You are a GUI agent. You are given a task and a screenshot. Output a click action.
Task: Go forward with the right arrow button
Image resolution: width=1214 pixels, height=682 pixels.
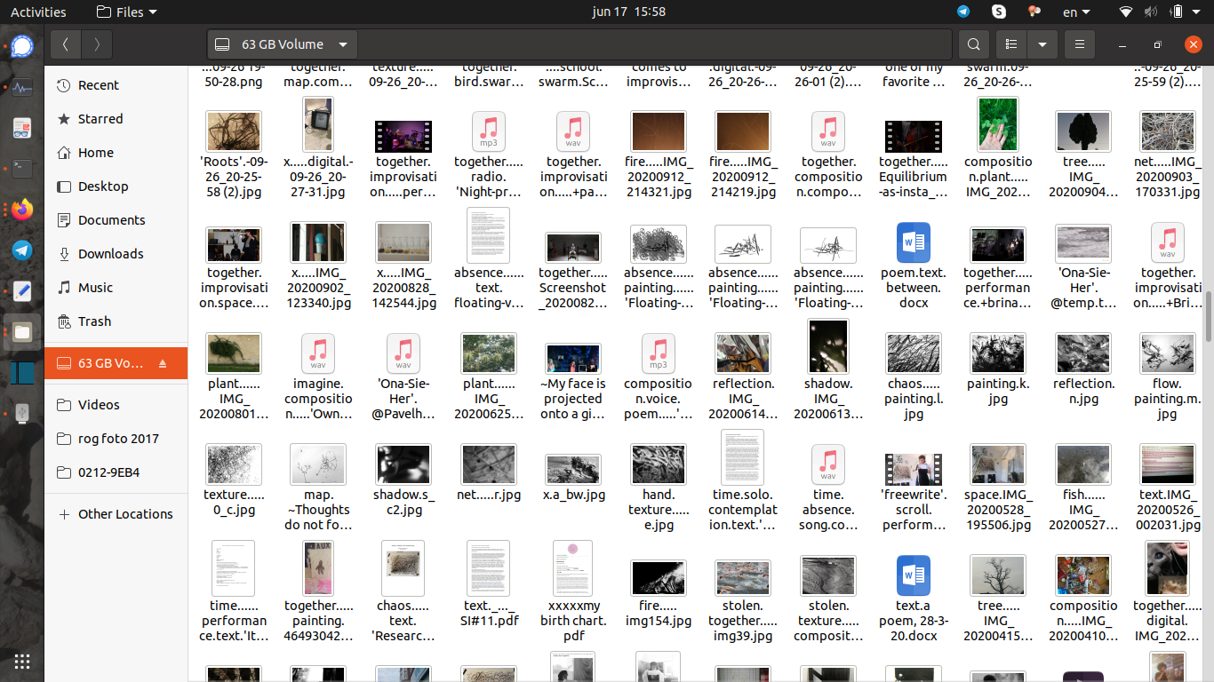(x=97, y=44)
